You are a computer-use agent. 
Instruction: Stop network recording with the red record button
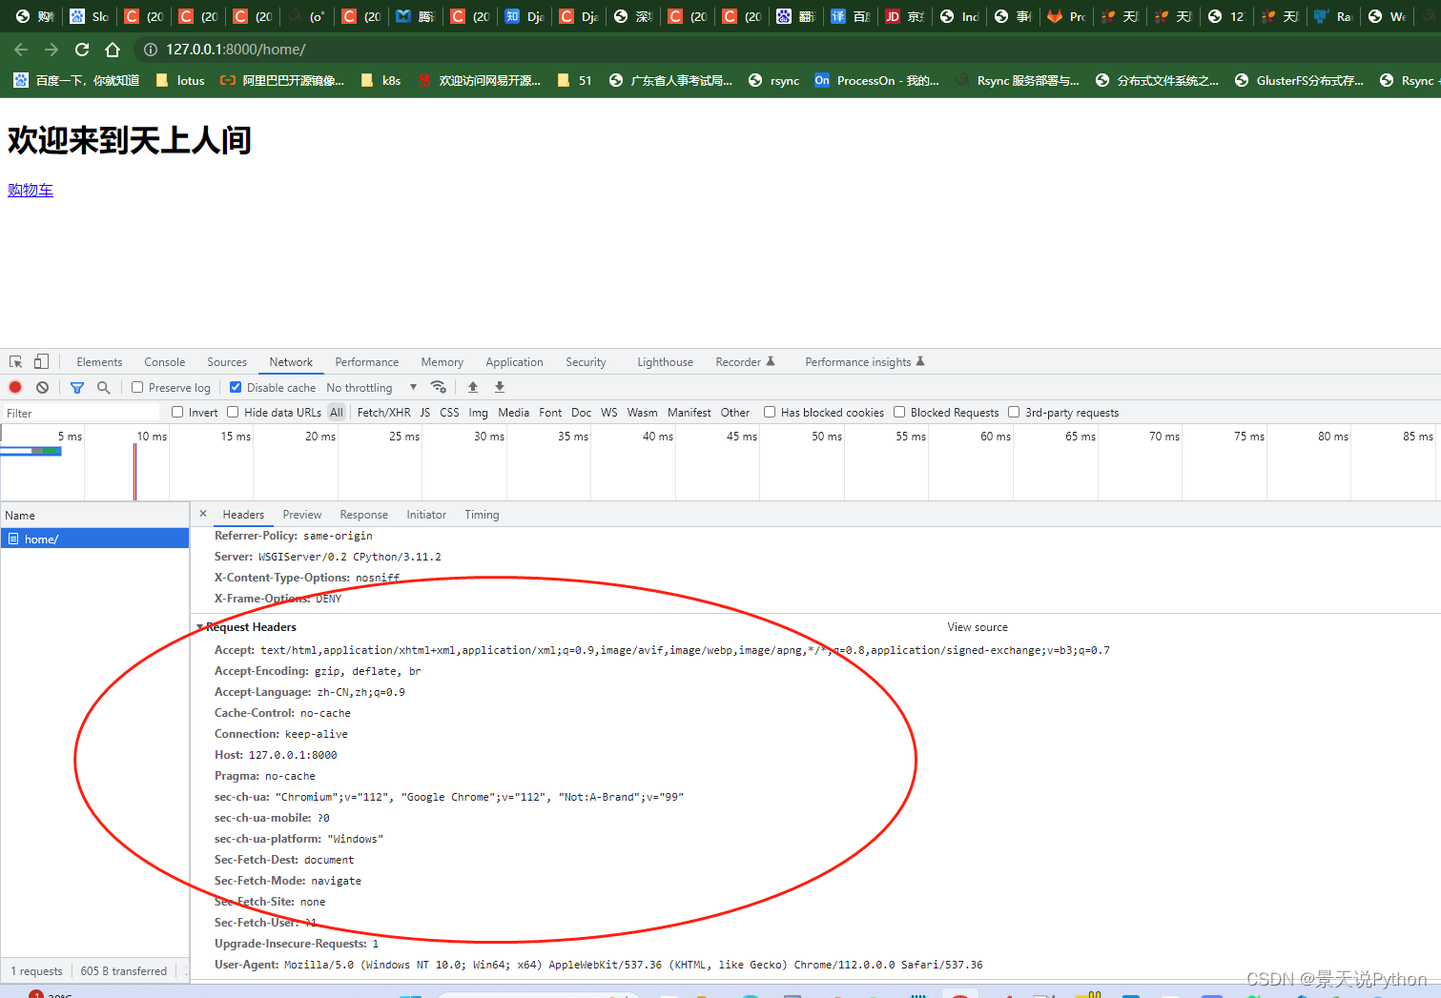point(15,387)
